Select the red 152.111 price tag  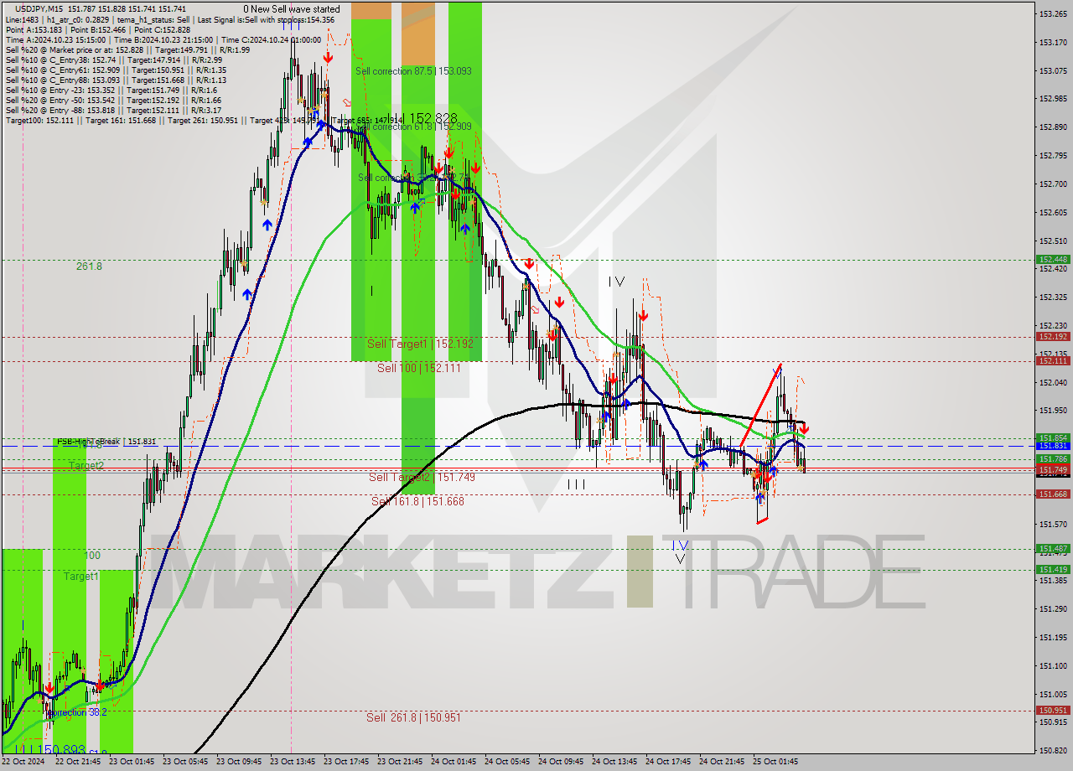(1053, 361)
